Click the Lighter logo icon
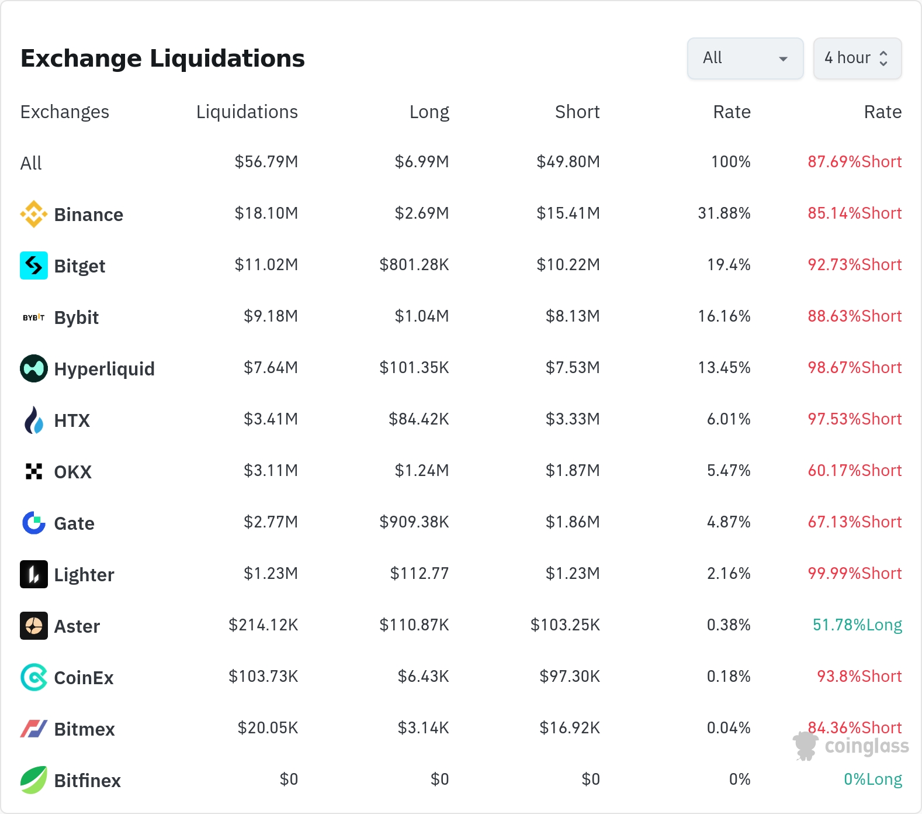The image size is (922, 814). [34, 574]
